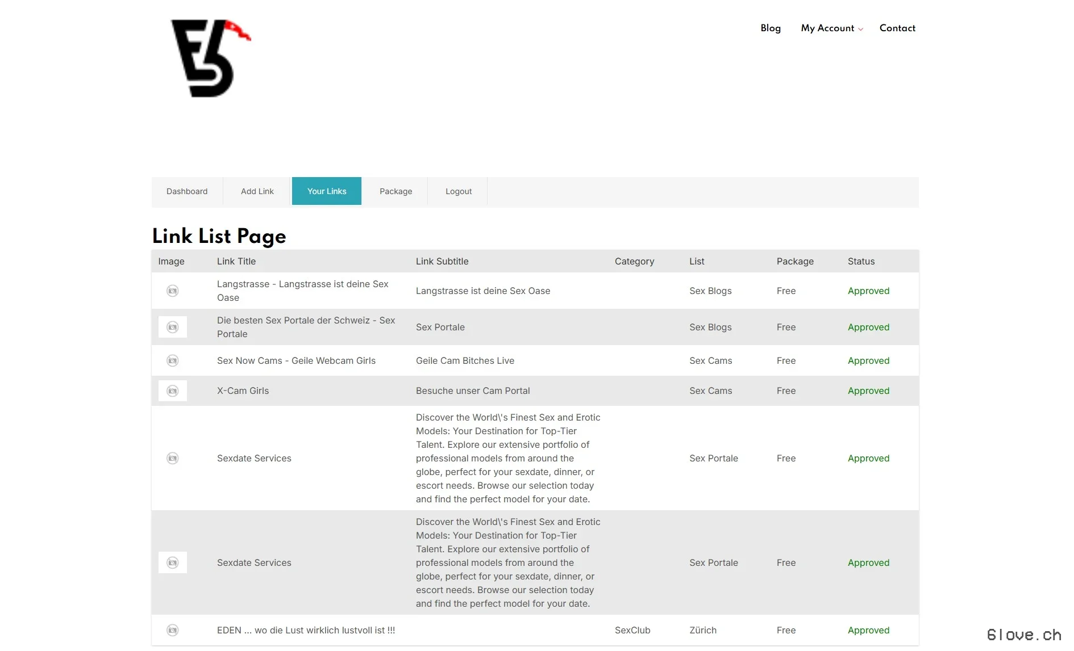Select the Your Links tab
Image resolution: width=1074 pixels, height=651 pixels.
tap(327, 191)
